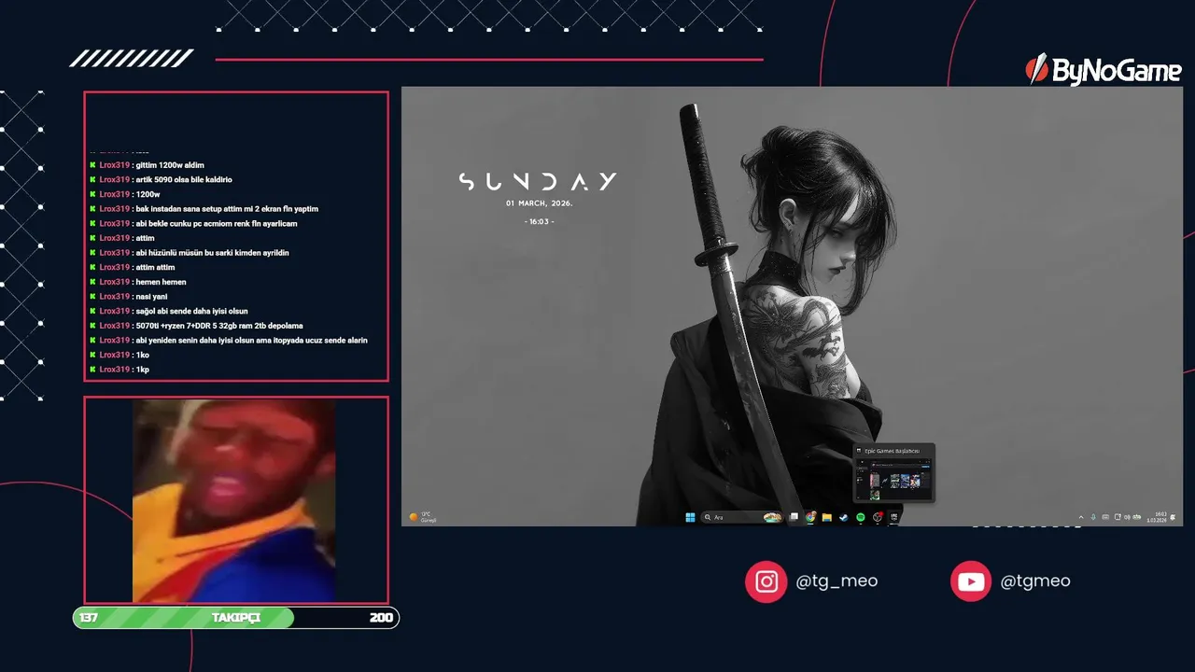This screenshot has height=672, width=1195.
Task: Click the keyboard icon in system tray
Action: 1105,517
